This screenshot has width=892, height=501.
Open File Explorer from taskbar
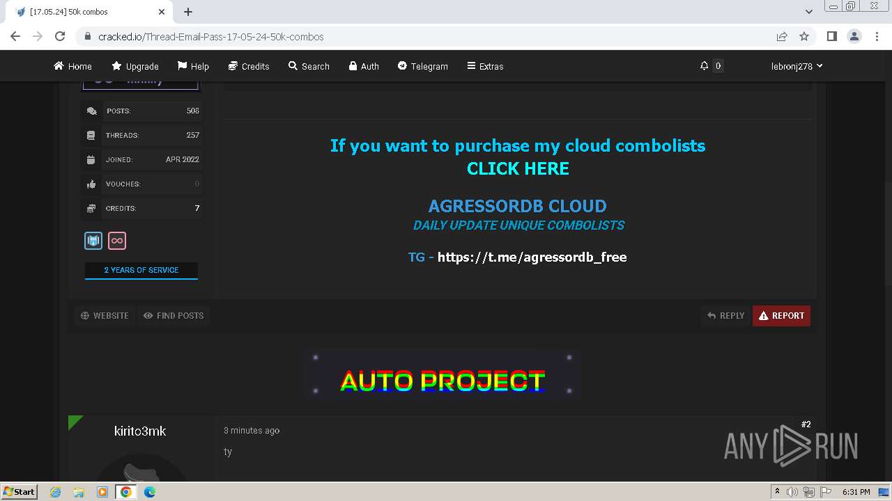tap(79, 492)
